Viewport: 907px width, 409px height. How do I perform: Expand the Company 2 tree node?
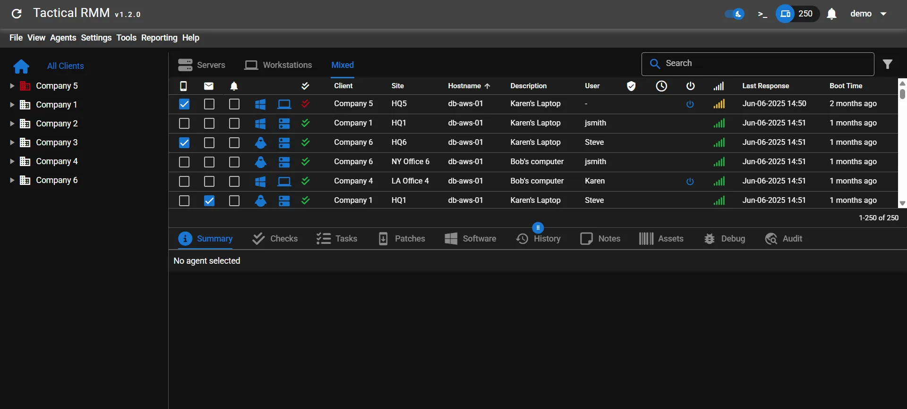click(x=12, y=124)
